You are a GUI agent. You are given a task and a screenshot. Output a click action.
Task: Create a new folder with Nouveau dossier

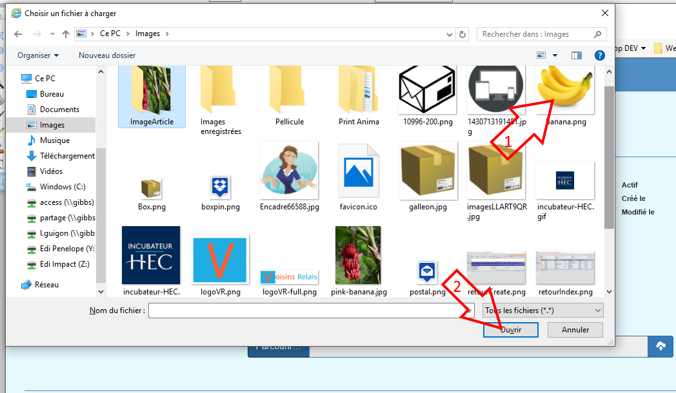click(107, 55)
